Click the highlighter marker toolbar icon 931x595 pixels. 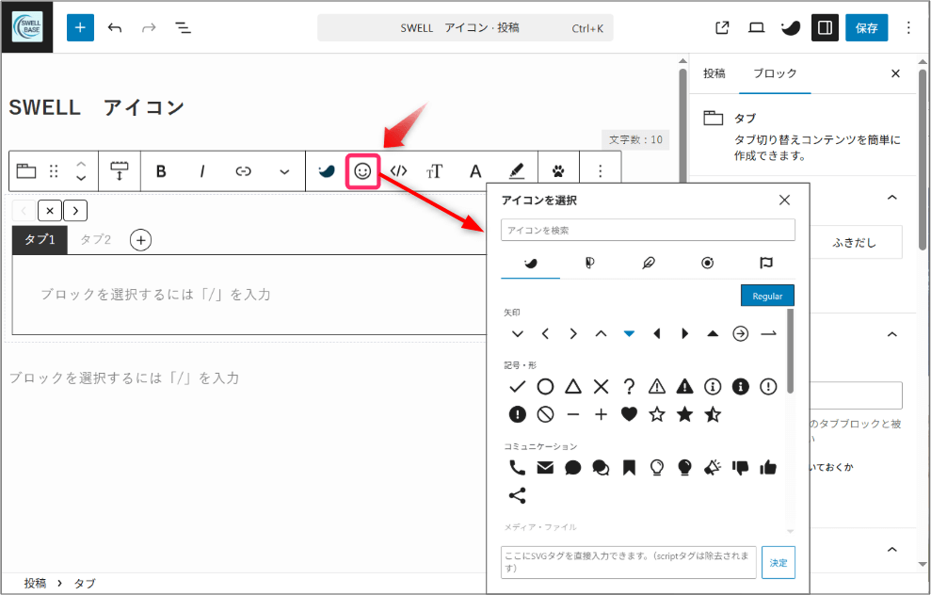click(x=517, y=171)
